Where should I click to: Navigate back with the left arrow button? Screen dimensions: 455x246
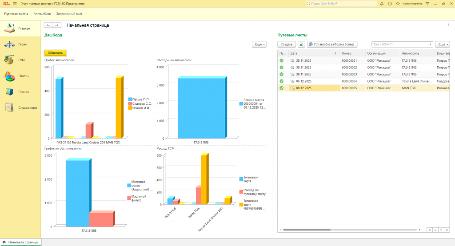48,25
